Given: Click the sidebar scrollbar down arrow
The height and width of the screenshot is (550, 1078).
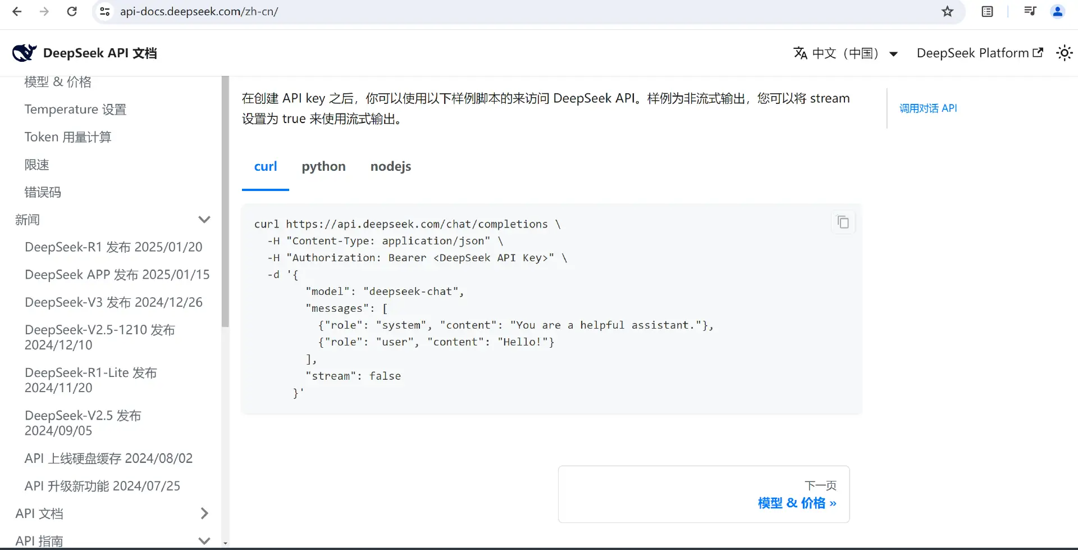Looking at the screenshot, I should click(225, 543).
